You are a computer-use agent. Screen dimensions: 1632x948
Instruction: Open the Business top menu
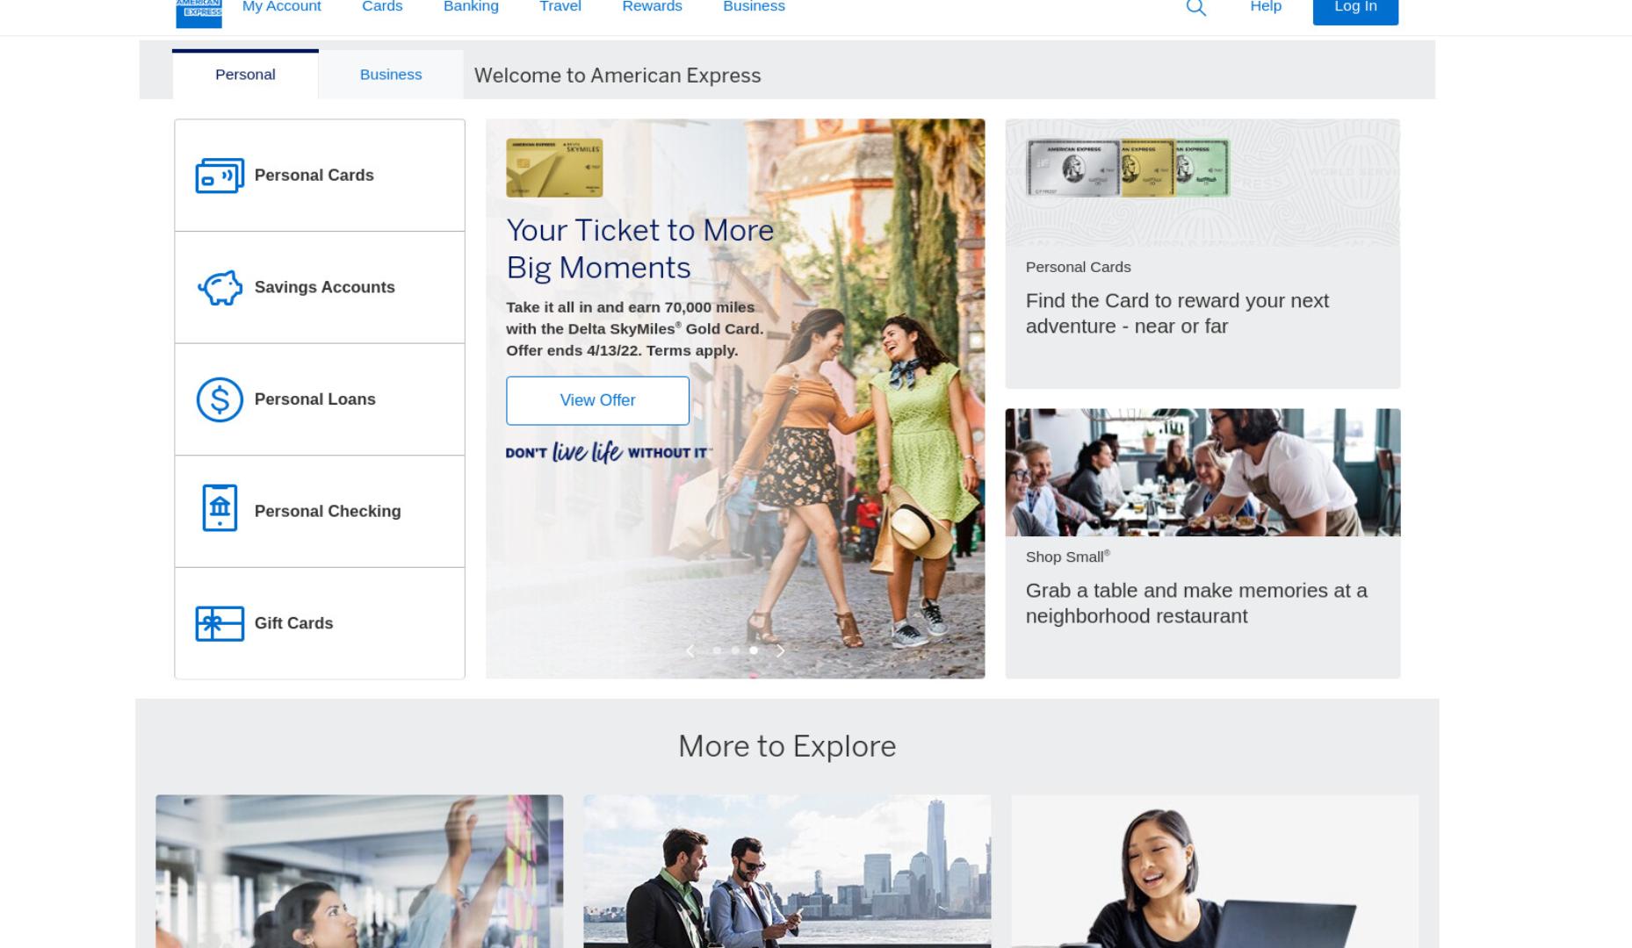[754, 7]
